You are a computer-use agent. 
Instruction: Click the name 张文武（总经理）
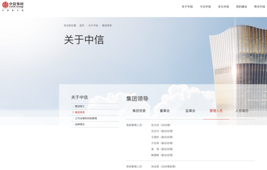tap(161, 125)
